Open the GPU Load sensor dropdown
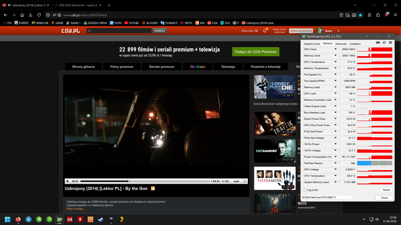Image resolution: width=401 pixels, height=225 pixels. [336, 93]
